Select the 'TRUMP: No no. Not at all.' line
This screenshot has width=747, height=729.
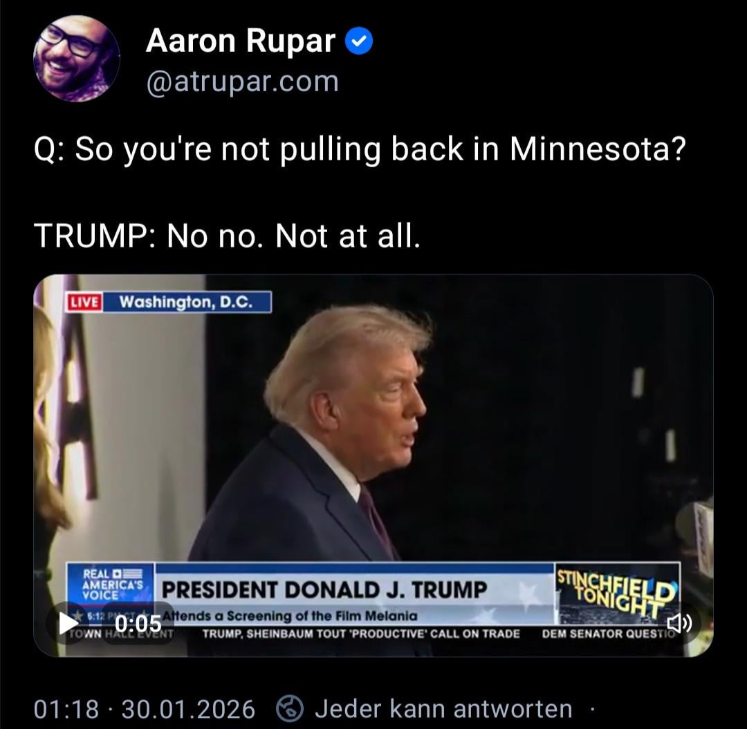click(x=228, y=236)
